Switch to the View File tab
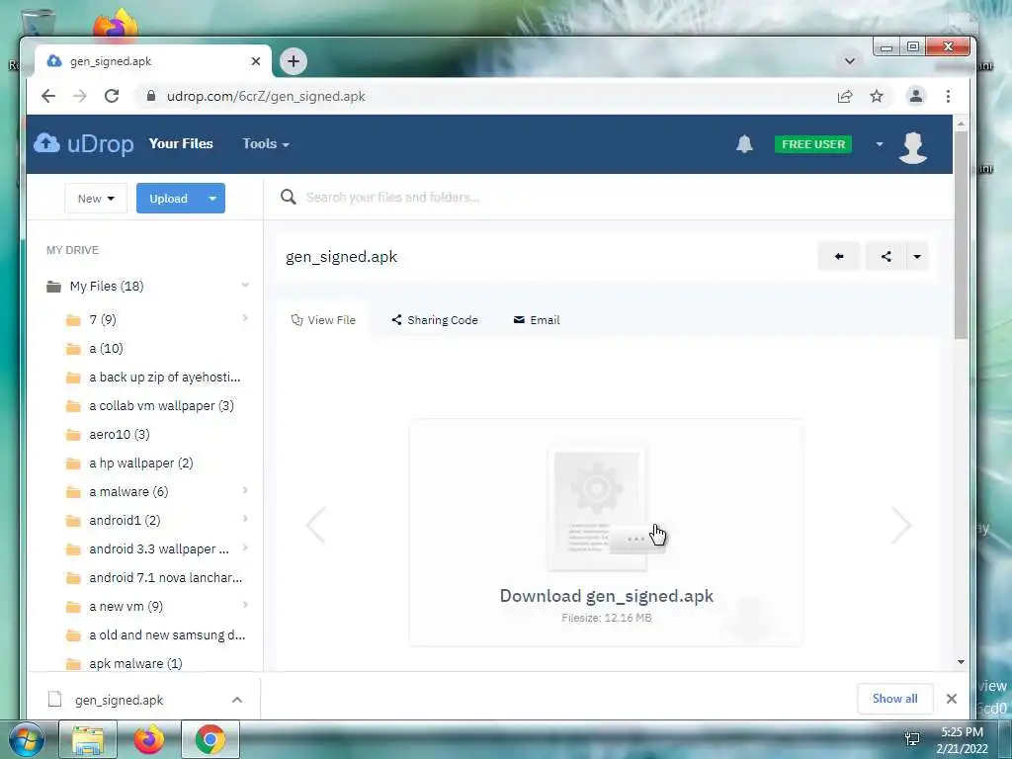The height and width of the screenshot is (759, 1012). click(x=323, y=320)
